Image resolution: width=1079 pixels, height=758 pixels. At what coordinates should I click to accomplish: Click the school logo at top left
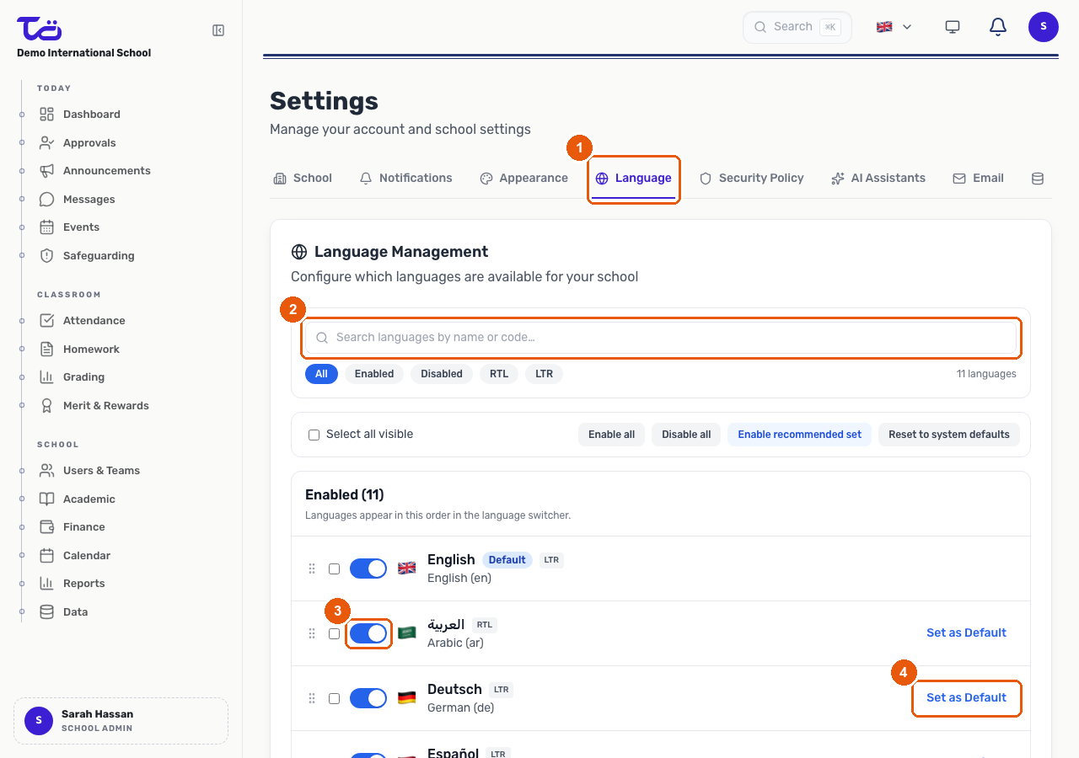pyautogui.click(x=40, y=28)
